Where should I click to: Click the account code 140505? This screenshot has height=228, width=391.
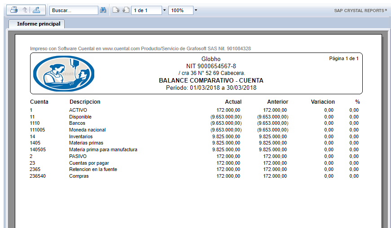click(x=38, y=149)
